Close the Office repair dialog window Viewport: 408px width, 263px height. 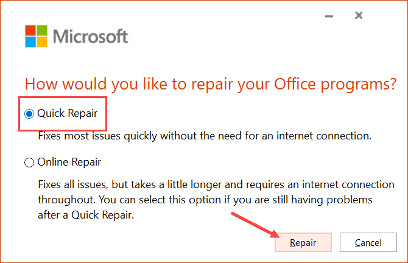[x=359, y=15]
